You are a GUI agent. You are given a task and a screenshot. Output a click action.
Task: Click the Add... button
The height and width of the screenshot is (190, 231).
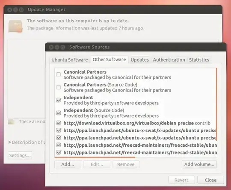(x=68, y=164)
